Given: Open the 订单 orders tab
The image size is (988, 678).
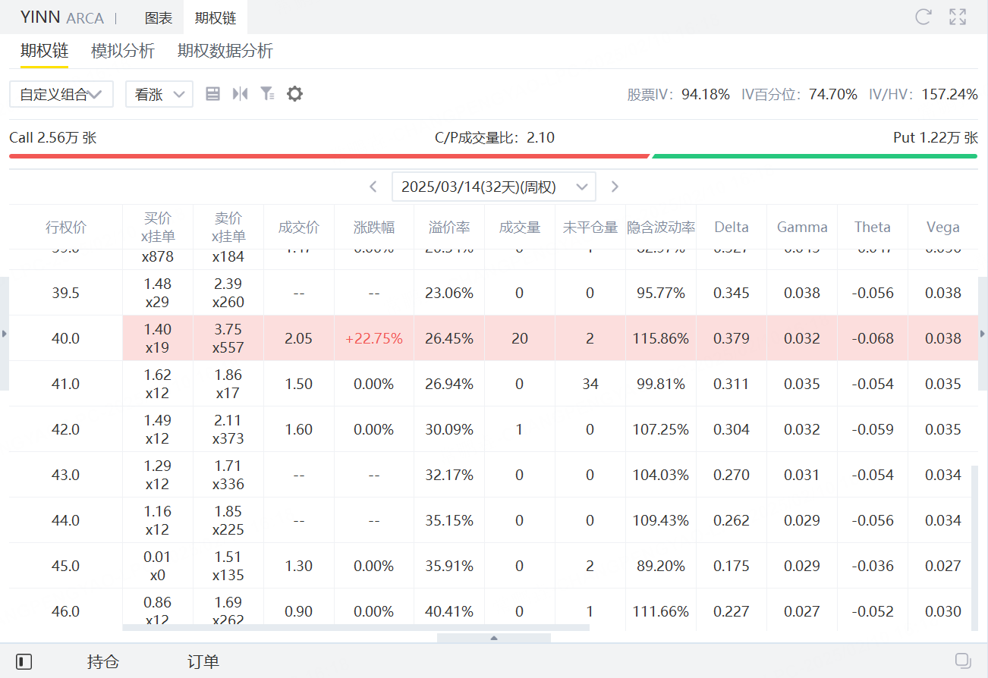Looking at the screenshot, I should (203, 661).
